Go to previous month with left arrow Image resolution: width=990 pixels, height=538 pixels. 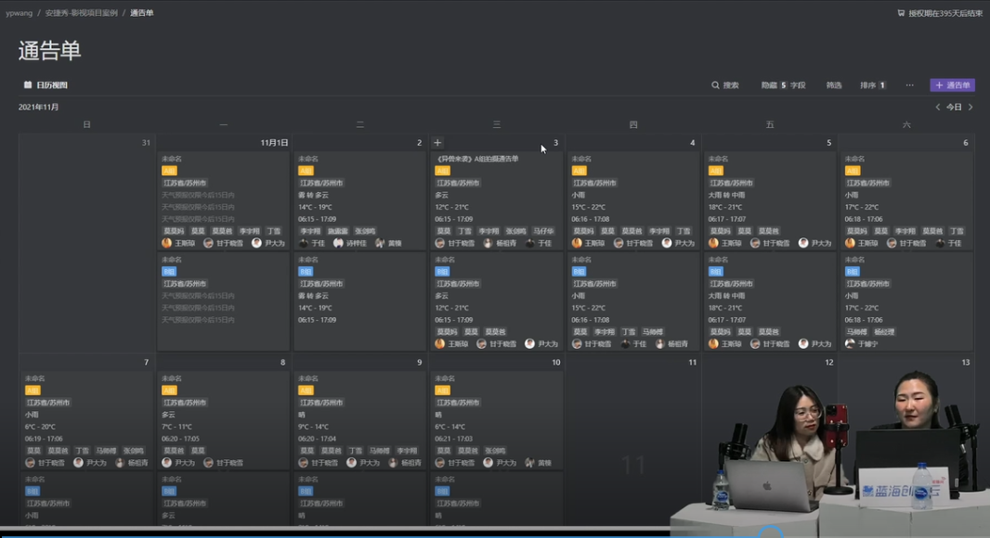pos(938,108)
